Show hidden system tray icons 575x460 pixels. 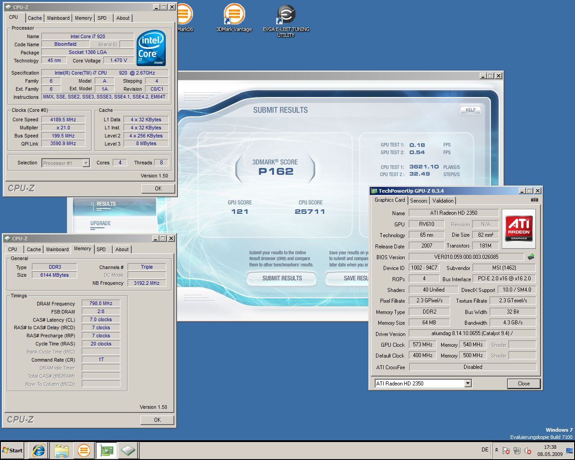[496, 450]
